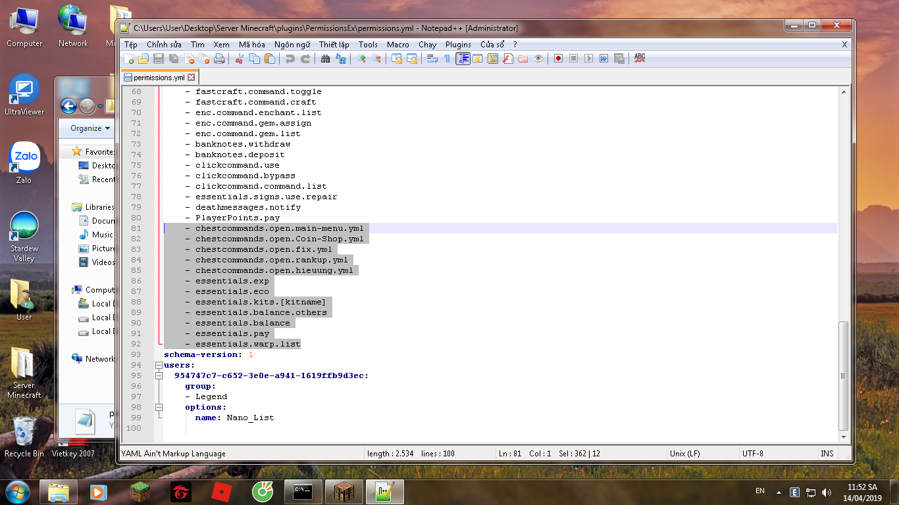Click the Undo arrow icon
The height and width of the screenshot is (505, 899).
290,59
